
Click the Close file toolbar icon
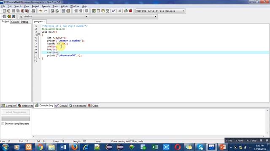[x=22, y=11]
